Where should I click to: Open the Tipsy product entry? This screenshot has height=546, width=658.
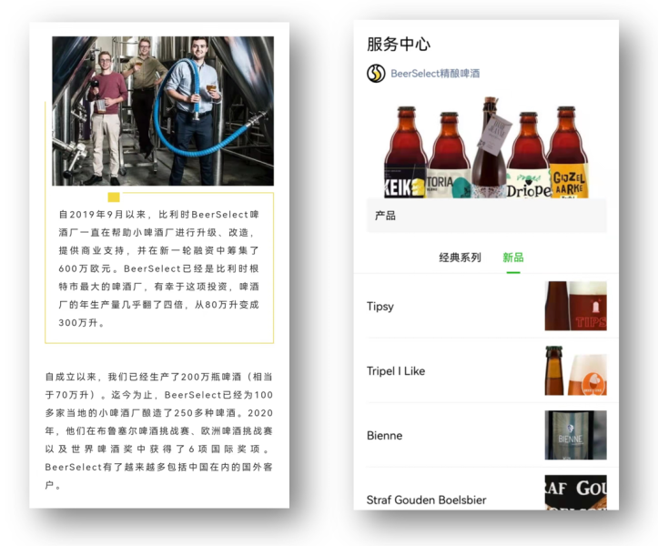[380, 307]
